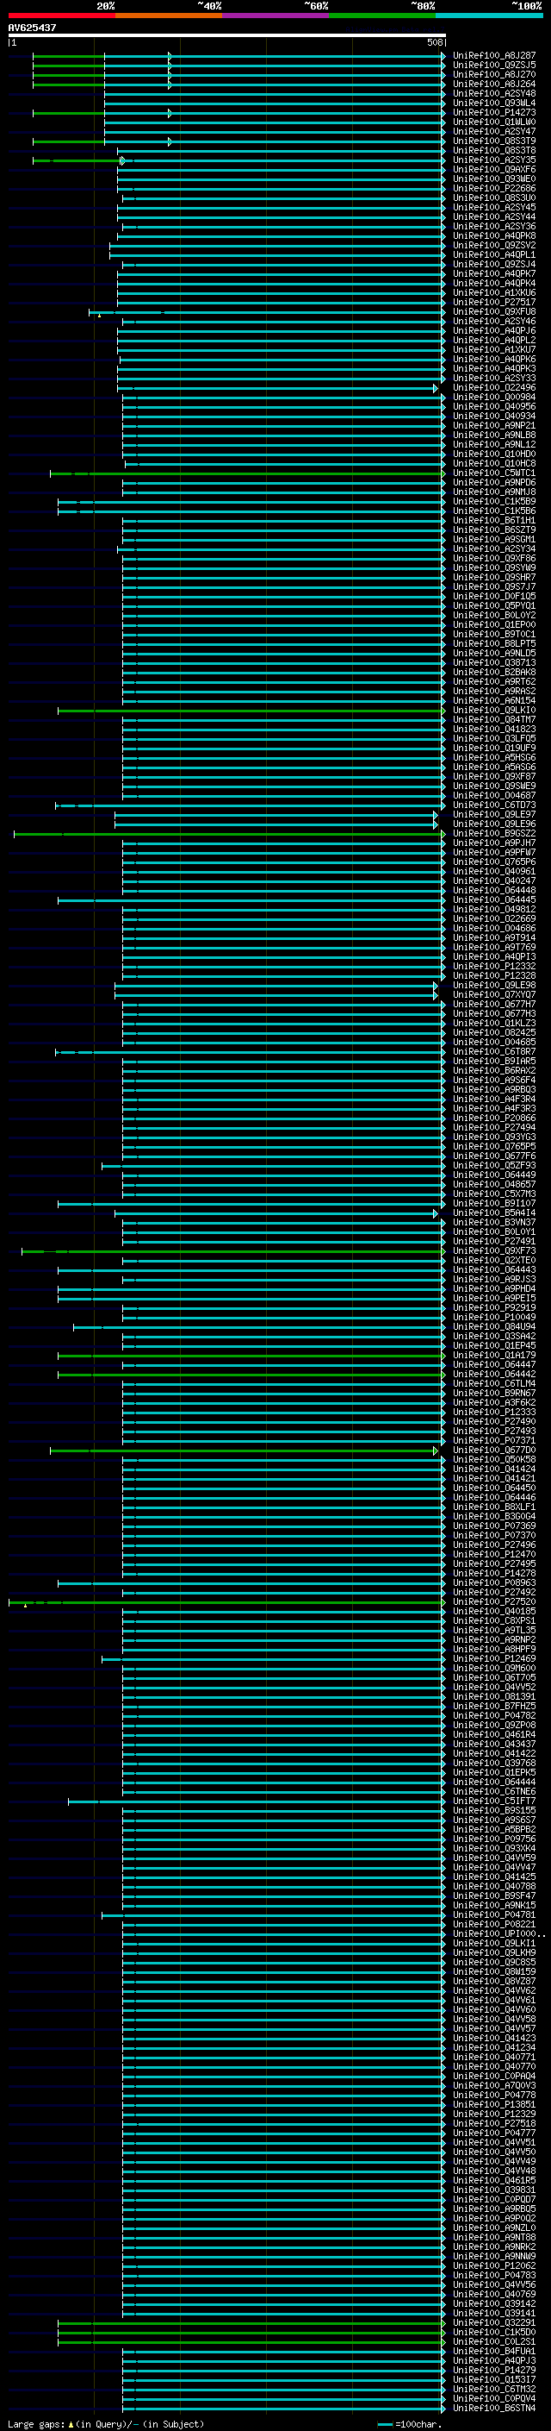
Task: Open hit UniRef100_A8J264
Action: pos(494,85)
